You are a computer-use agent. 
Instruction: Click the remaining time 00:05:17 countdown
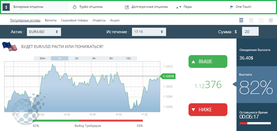249,116
